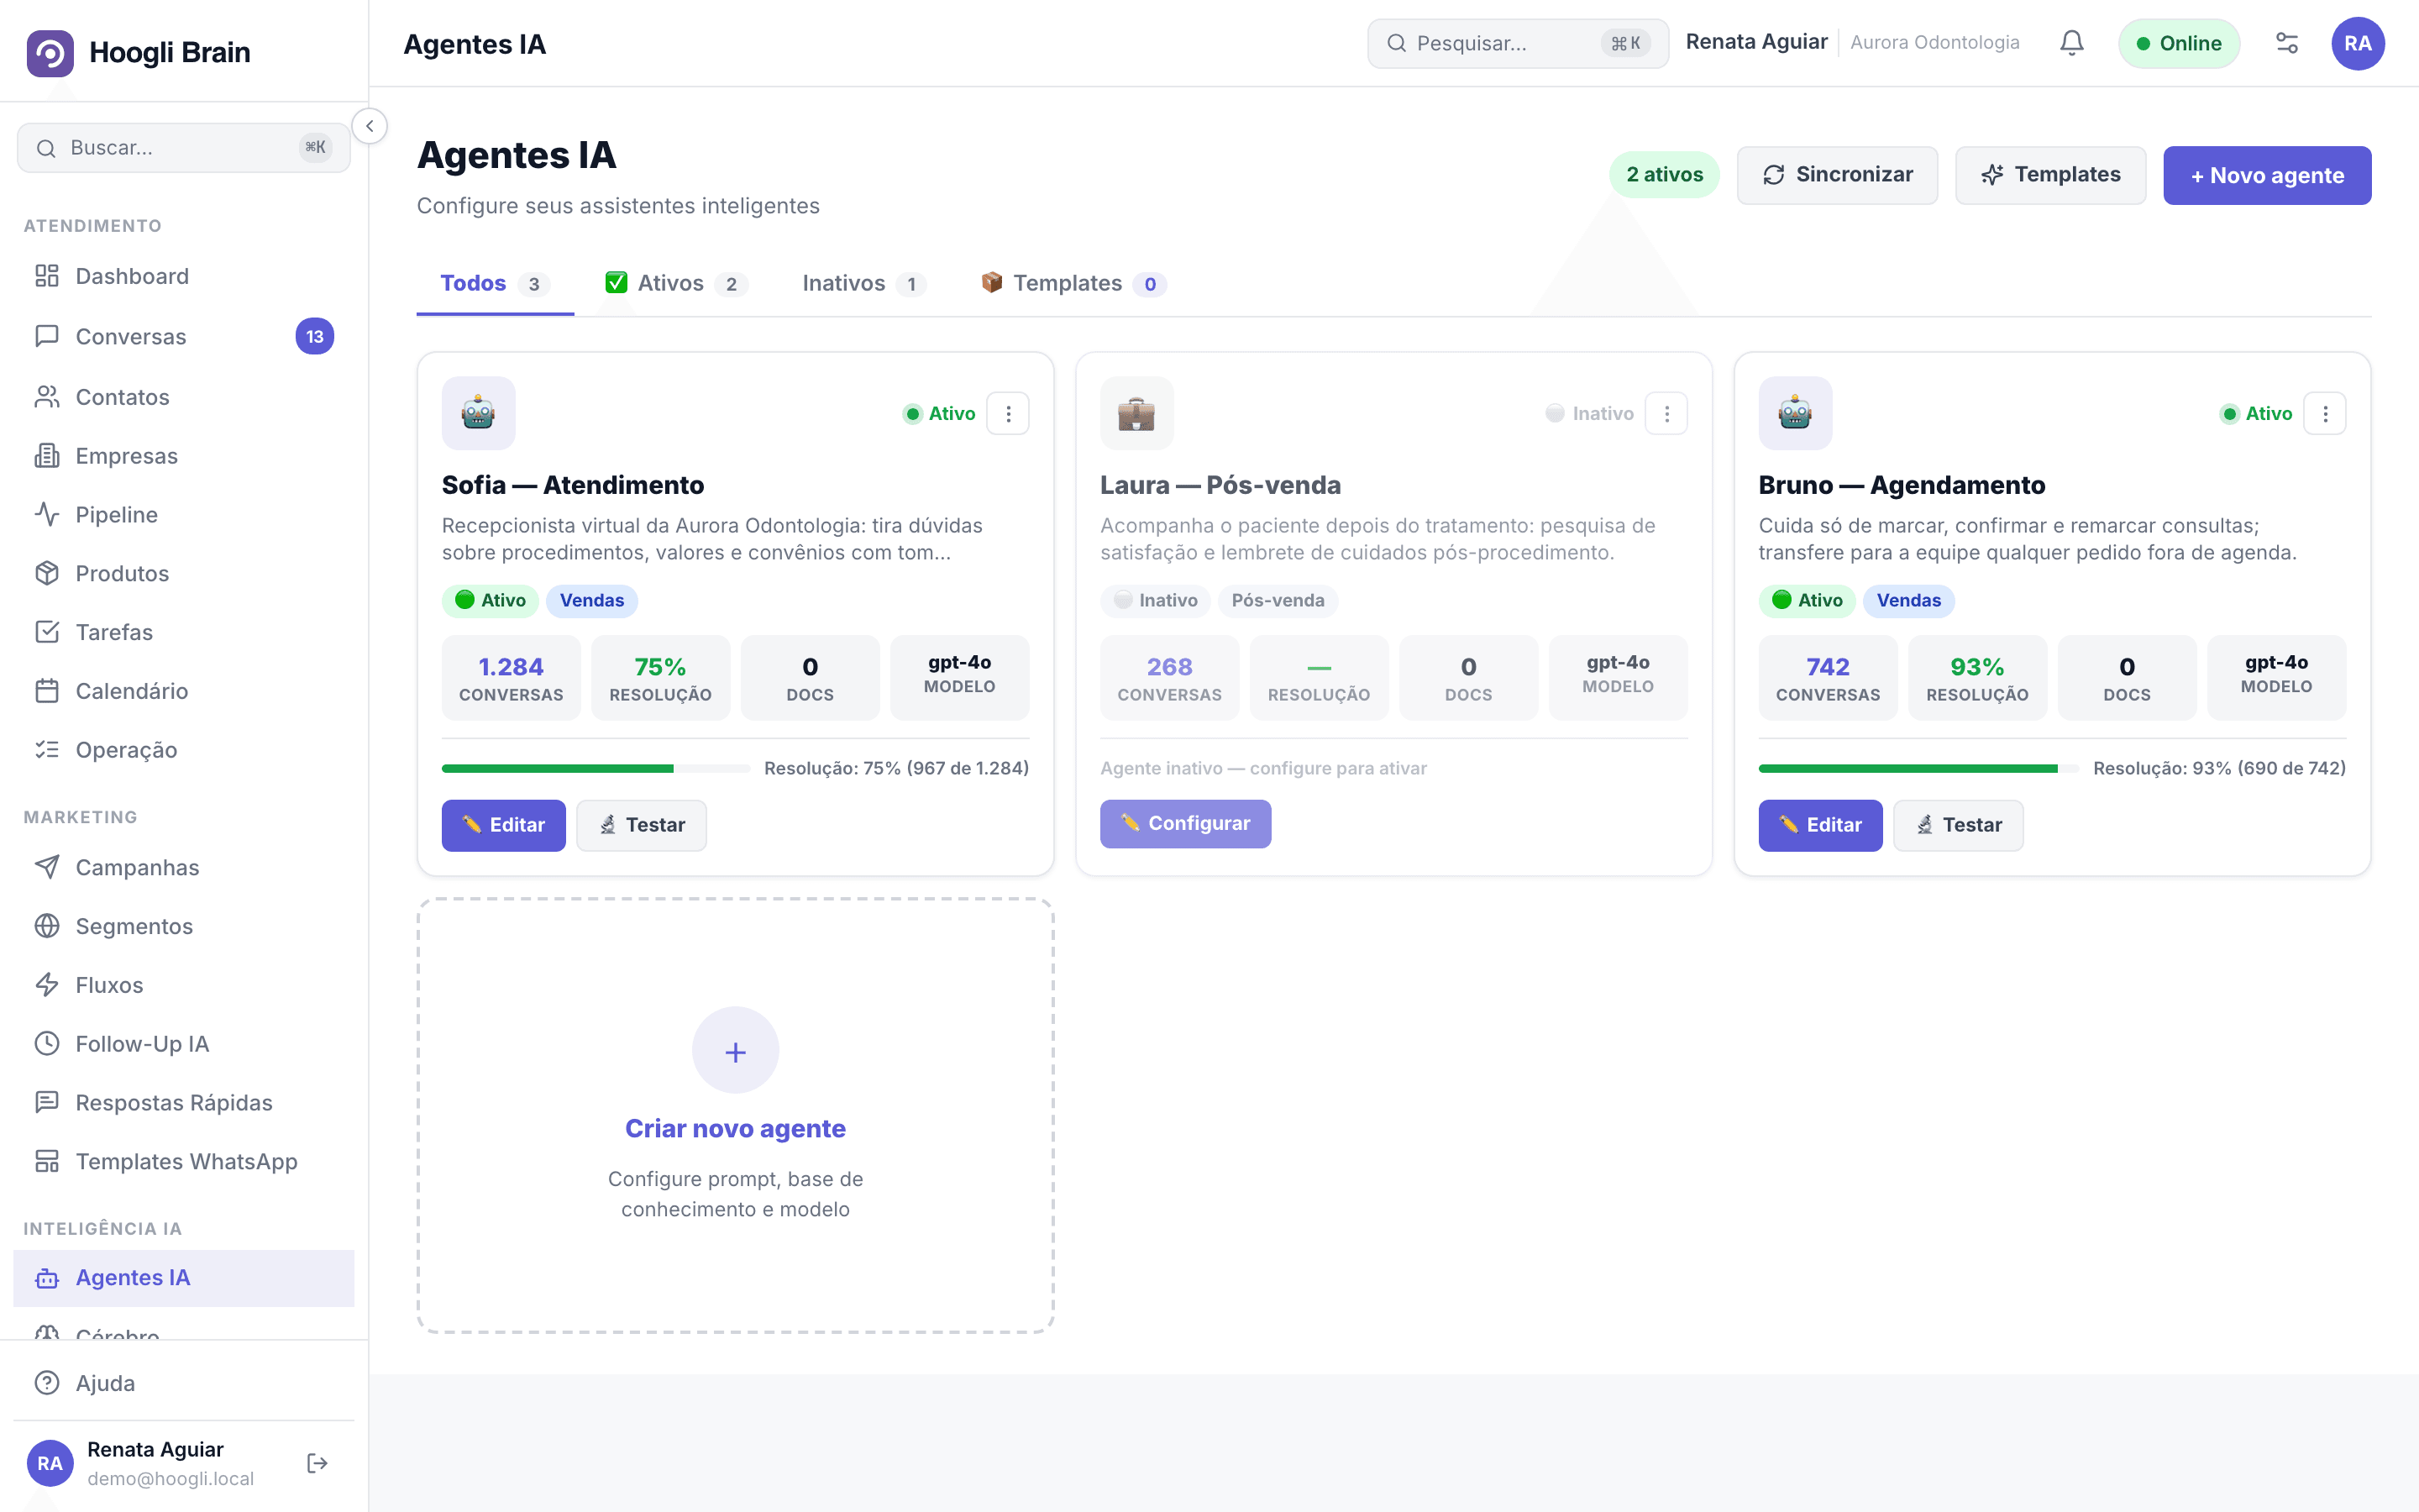Click the Bruno resolution progress bar
The height and width of the screenshot is (1512, 2419).
point(1918,769)
